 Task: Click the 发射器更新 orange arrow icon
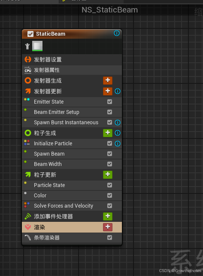click(28, 91)
